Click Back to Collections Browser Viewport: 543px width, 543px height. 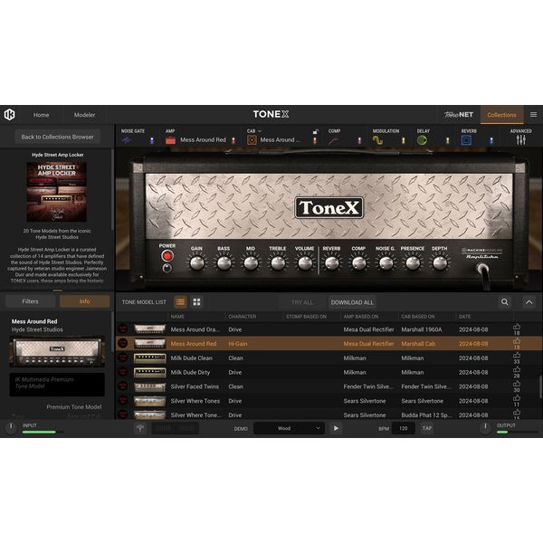coord(58,137)
